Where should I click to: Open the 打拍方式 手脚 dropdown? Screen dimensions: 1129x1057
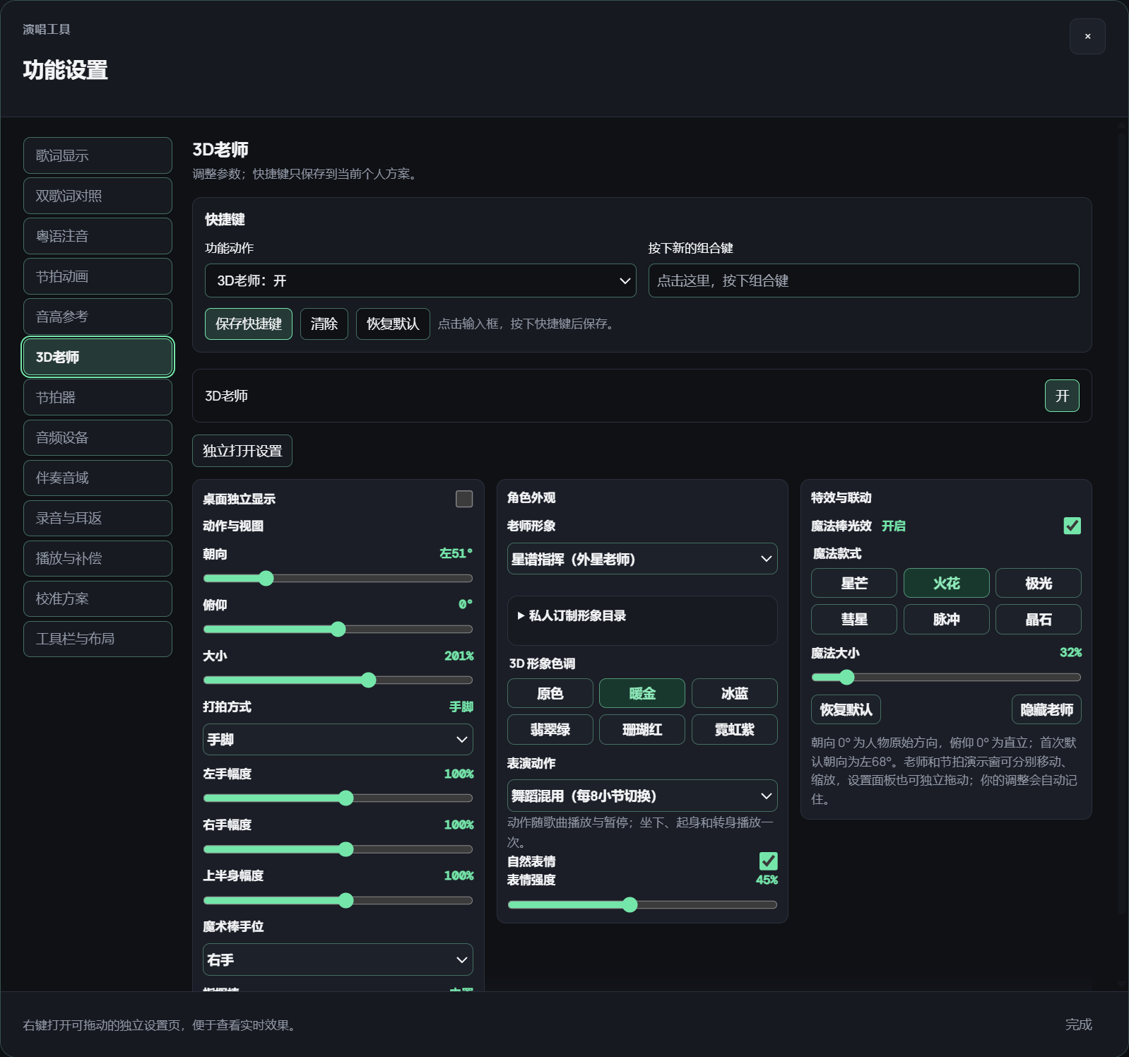tap(338, 740)
